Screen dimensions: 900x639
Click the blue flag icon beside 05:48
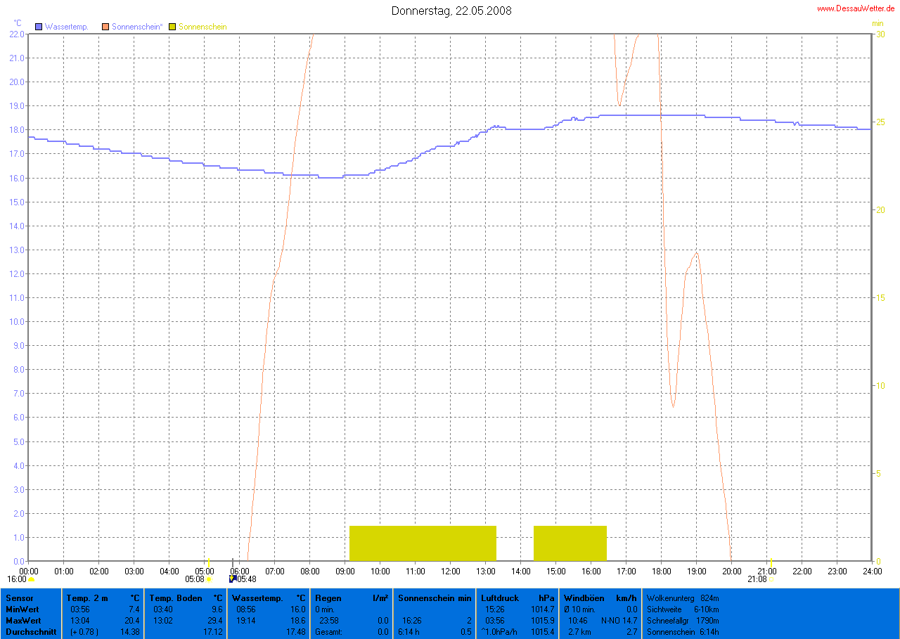click(x=233, y=579)
